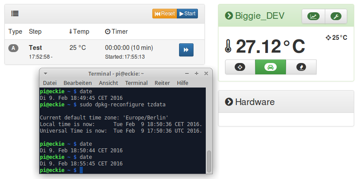The height and width of the screenshot is (179, 359).
Task: Open Biggie_DEV settings wrench button
Action: (x=336, y=17)
